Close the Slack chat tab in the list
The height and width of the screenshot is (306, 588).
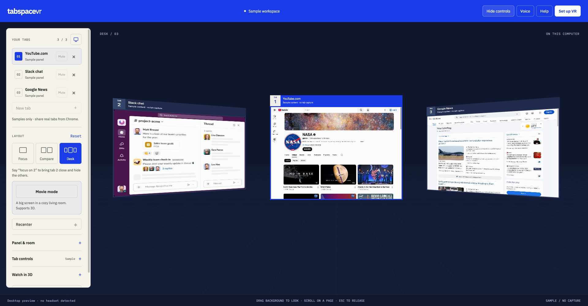click(x=74, y=75)
